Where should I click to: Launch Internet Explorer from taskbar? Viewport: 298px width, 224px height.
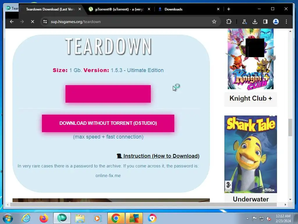tap(26, 218)
